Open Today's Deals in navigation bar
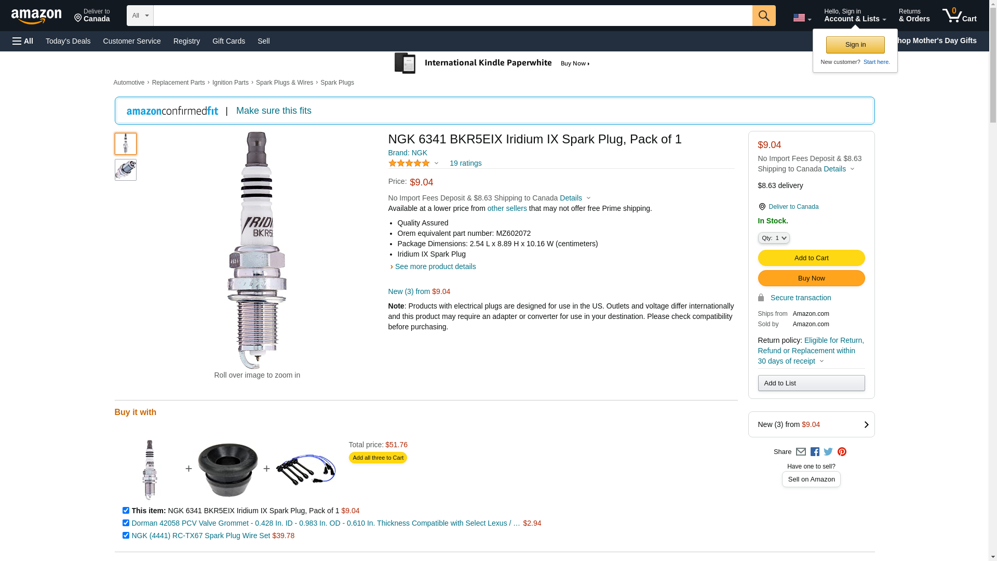Image resolution: width=997 pixels, height=561 pixels. (68, 41)
